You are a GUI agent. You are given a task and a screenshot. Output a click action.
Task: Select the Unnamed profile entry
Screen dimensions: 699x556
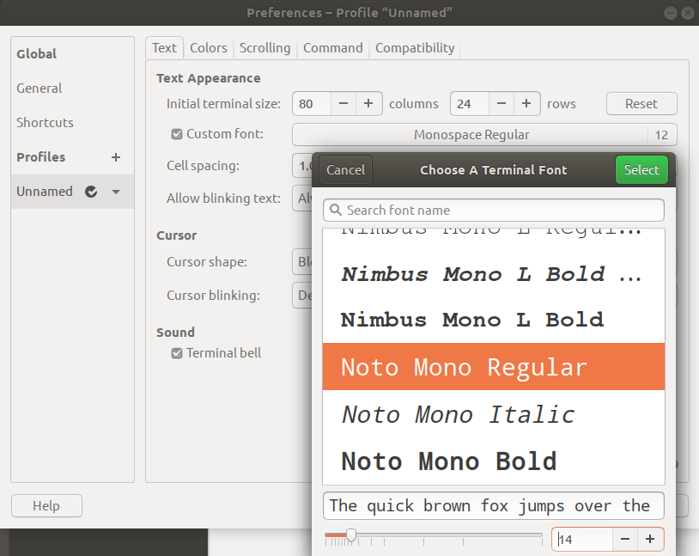point(72,192)
